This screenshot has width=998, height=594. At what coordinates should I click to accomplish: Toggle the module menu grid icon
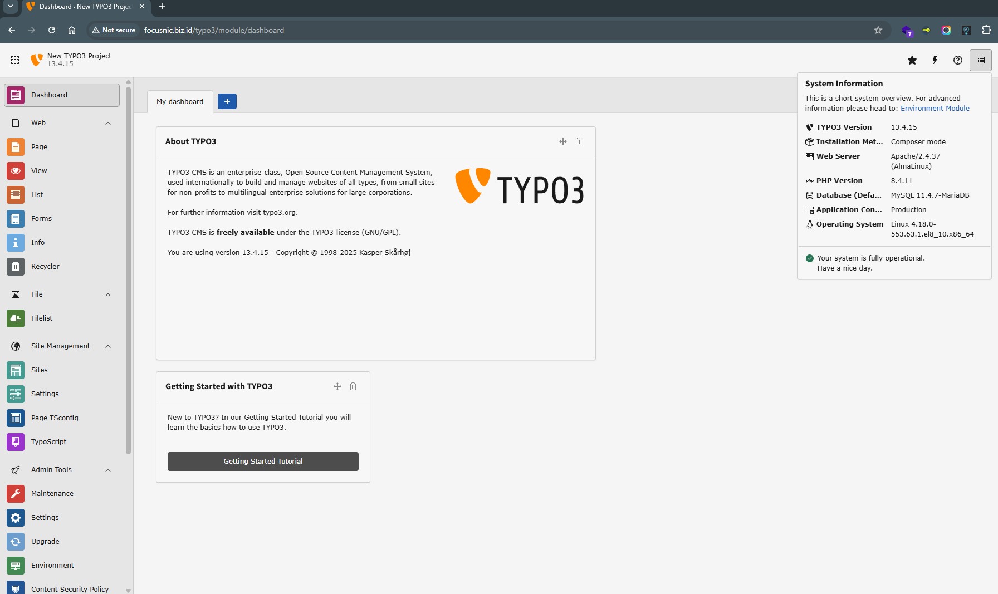coord(15,60)
